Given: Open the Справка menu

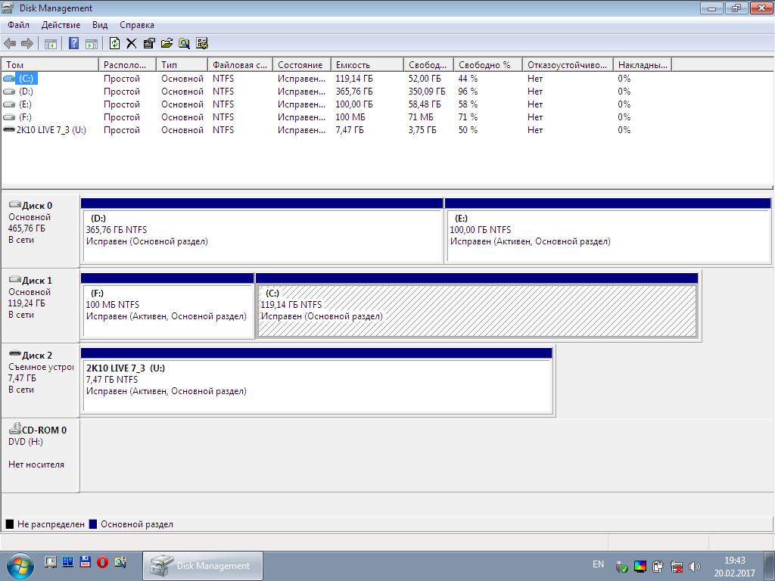Looking at the screenshot, I should (x=136, y=25).
